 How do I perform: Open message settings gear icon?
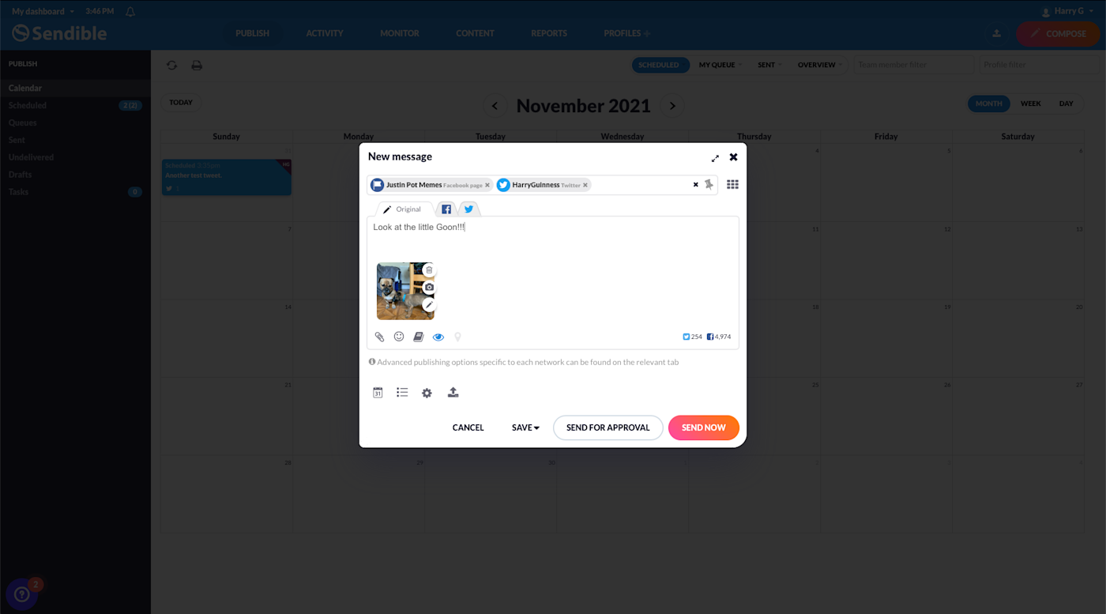click(x=427, y=393)
